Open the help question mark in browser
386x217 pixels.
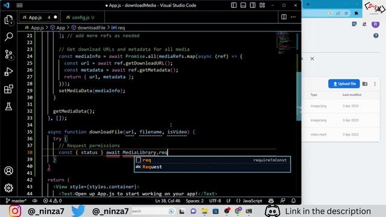click(376, 36)
